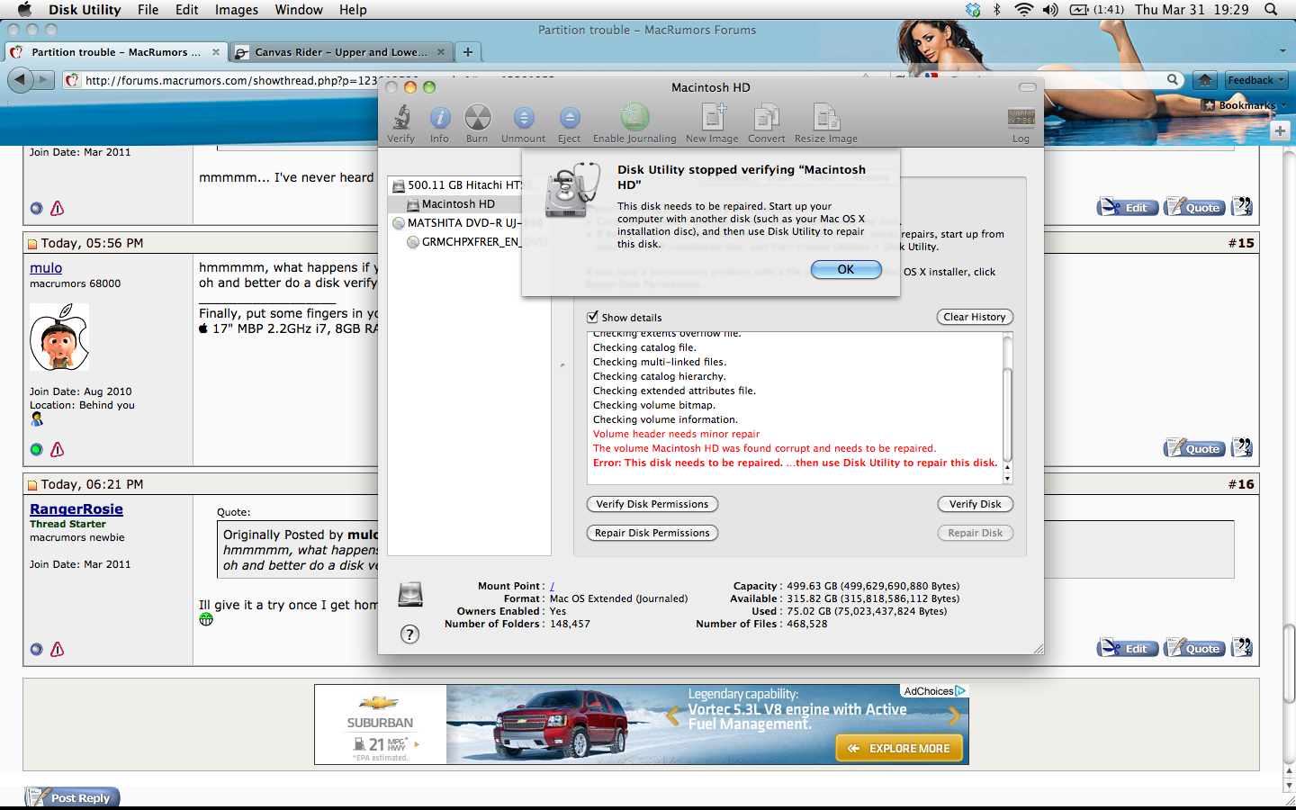The height and width of the screenshot is (810, 1296).
Task: Click the Suburban ad next arrow
Action: pyautogui.click(x=954, y=716)
